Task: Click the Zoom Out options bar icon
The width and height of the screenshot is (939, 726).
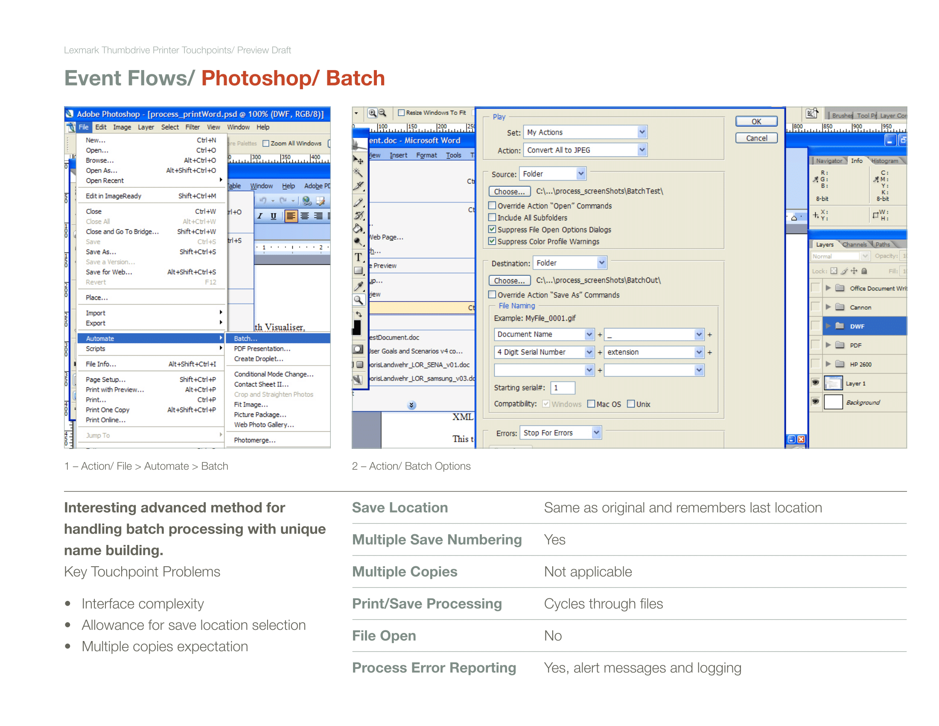Action: [382, 113]
